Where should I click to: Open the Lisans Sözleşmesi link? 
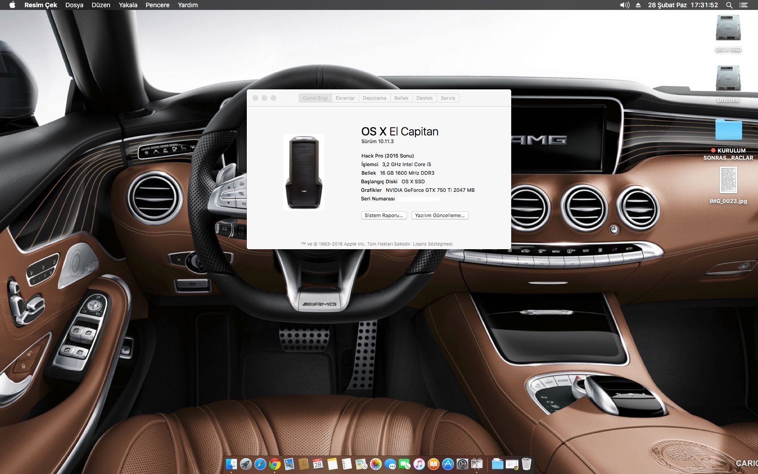coord(433,244)
